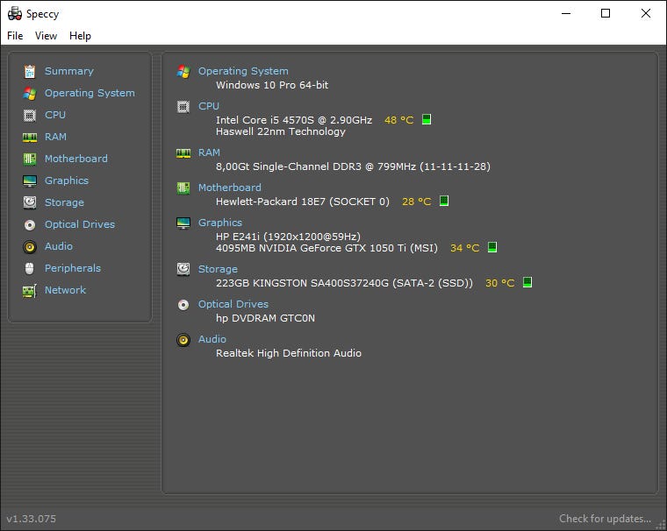667x531 pixels.
Task: Click the CPU temperature status indicator
Action: point(427,119)
